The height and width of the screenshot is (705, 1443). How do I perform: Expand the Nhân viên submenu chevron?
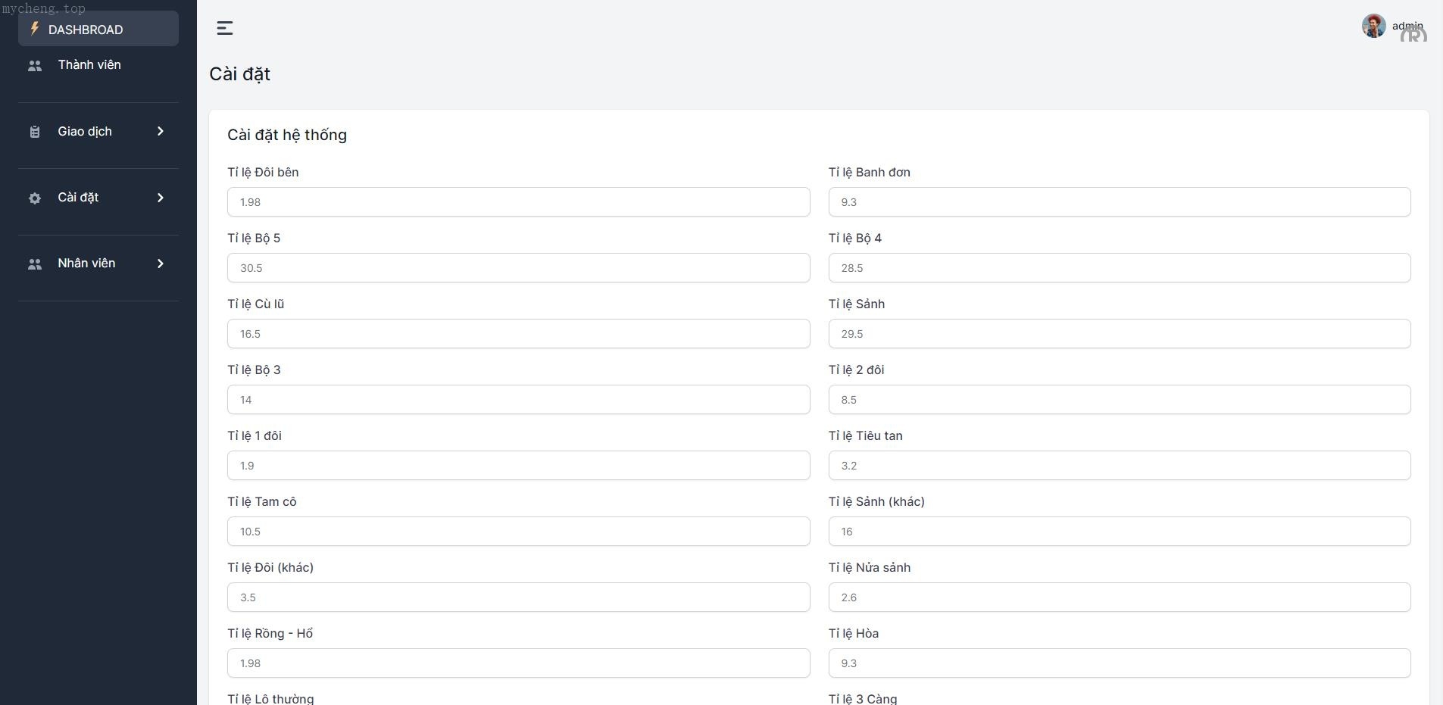coord(160,264)
